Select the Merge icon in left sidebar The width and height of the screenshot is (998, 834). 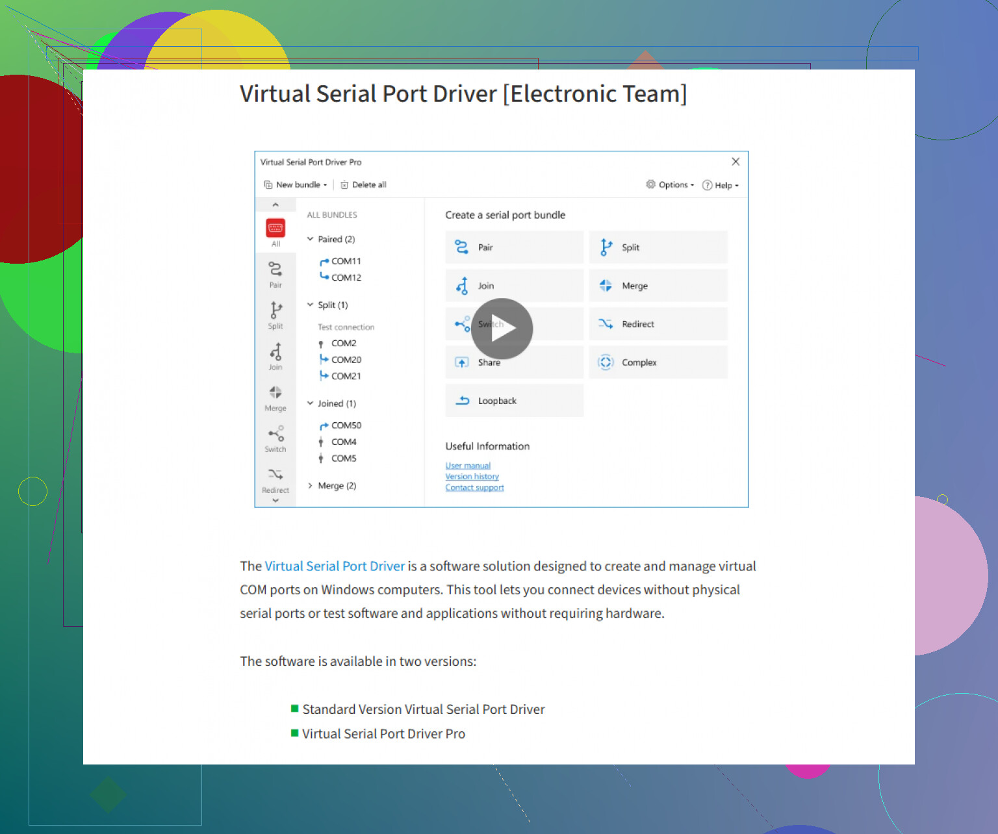click(x=275, y=392)
